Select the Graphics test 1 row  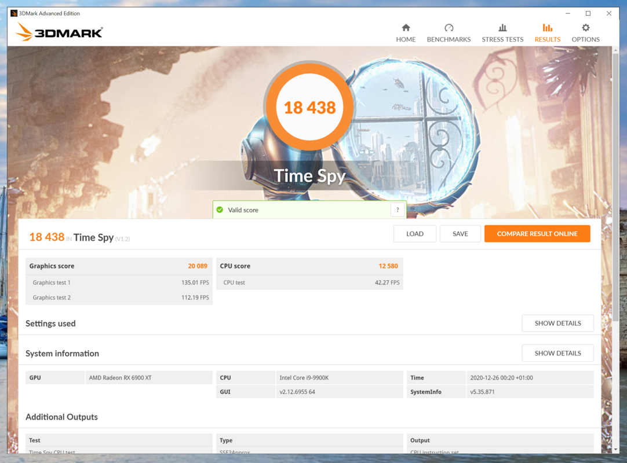[x=119, y=282]
